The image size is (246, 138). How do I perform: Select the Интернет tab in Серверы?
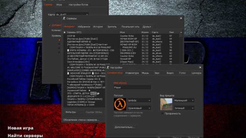tap(69, 27)
